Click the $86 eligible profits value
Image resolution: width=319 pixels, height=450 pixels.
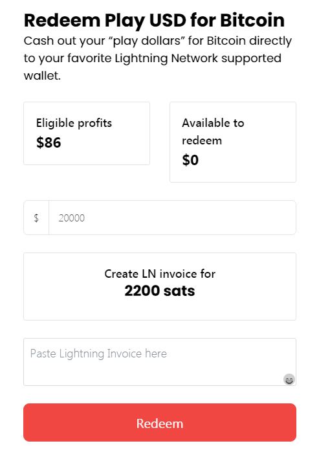coord(49,142)
